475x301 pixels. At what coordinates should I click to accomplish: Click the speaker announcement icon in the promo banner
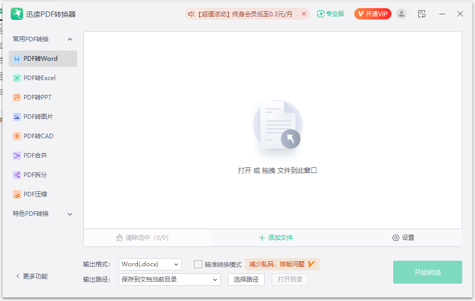[x=191, y=14]
